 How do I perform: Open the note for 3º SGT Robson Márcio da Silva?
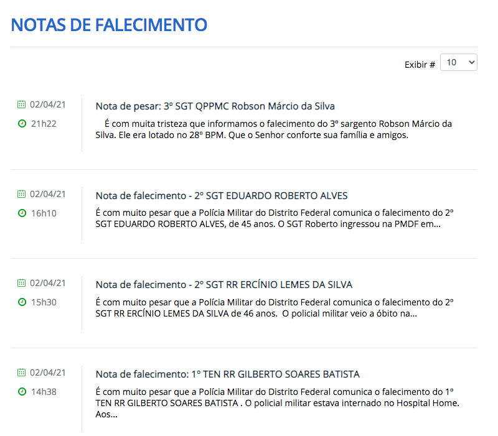point(215,106)
